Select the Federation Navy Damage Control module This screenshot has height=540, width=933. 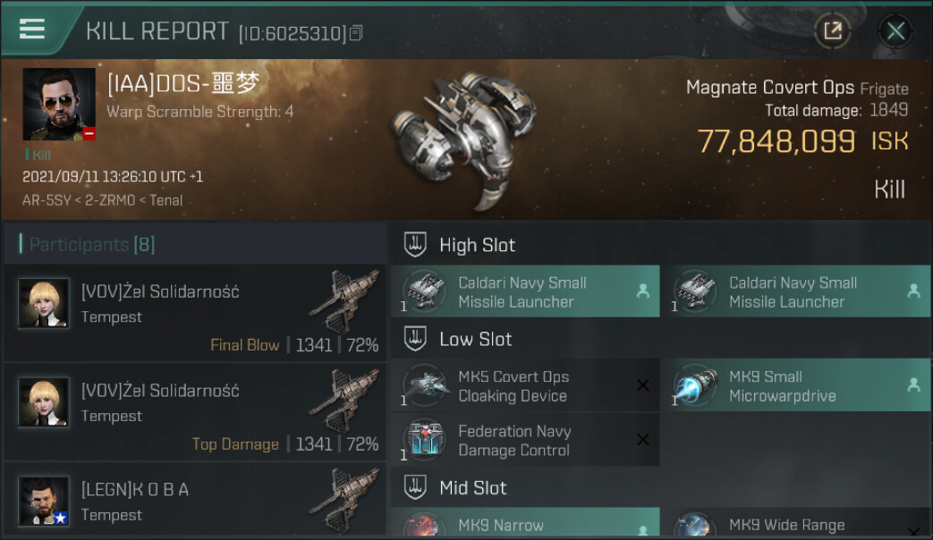point(525,440)
